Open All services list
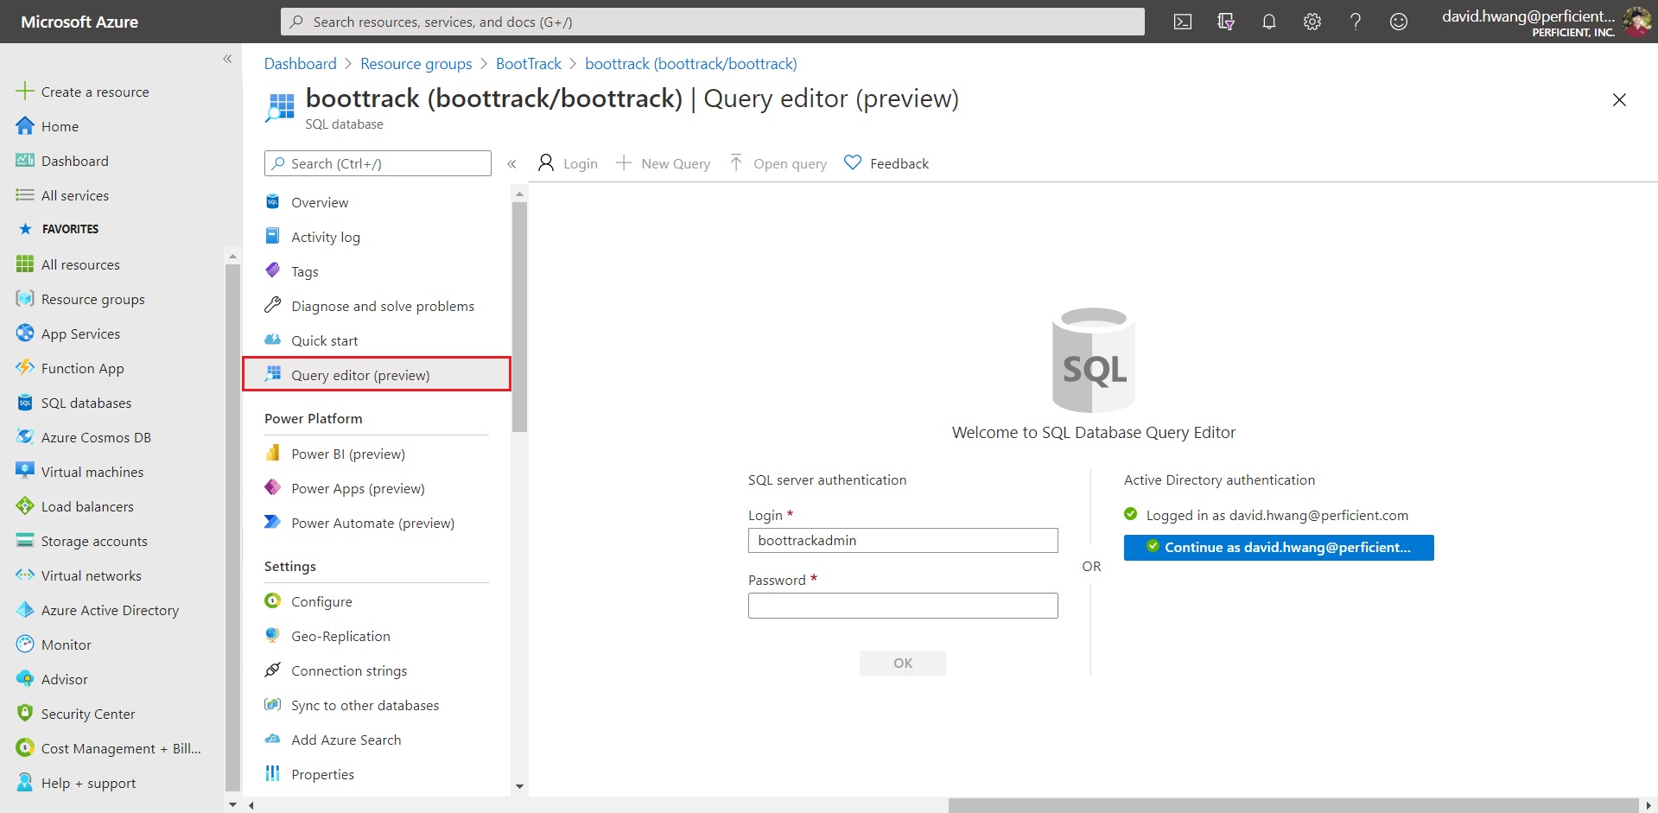The width and height of the screenshot is (1658, 813). click(x=74, y=195)
